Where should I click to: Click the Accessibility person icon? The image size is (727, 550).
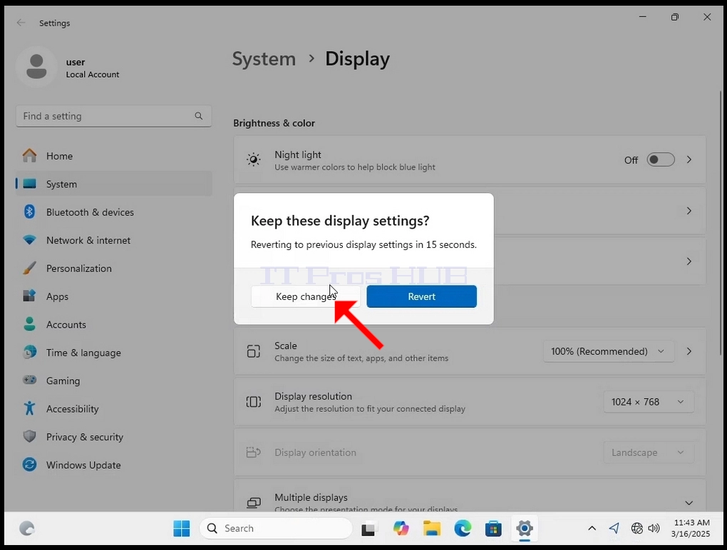(30, 408)
